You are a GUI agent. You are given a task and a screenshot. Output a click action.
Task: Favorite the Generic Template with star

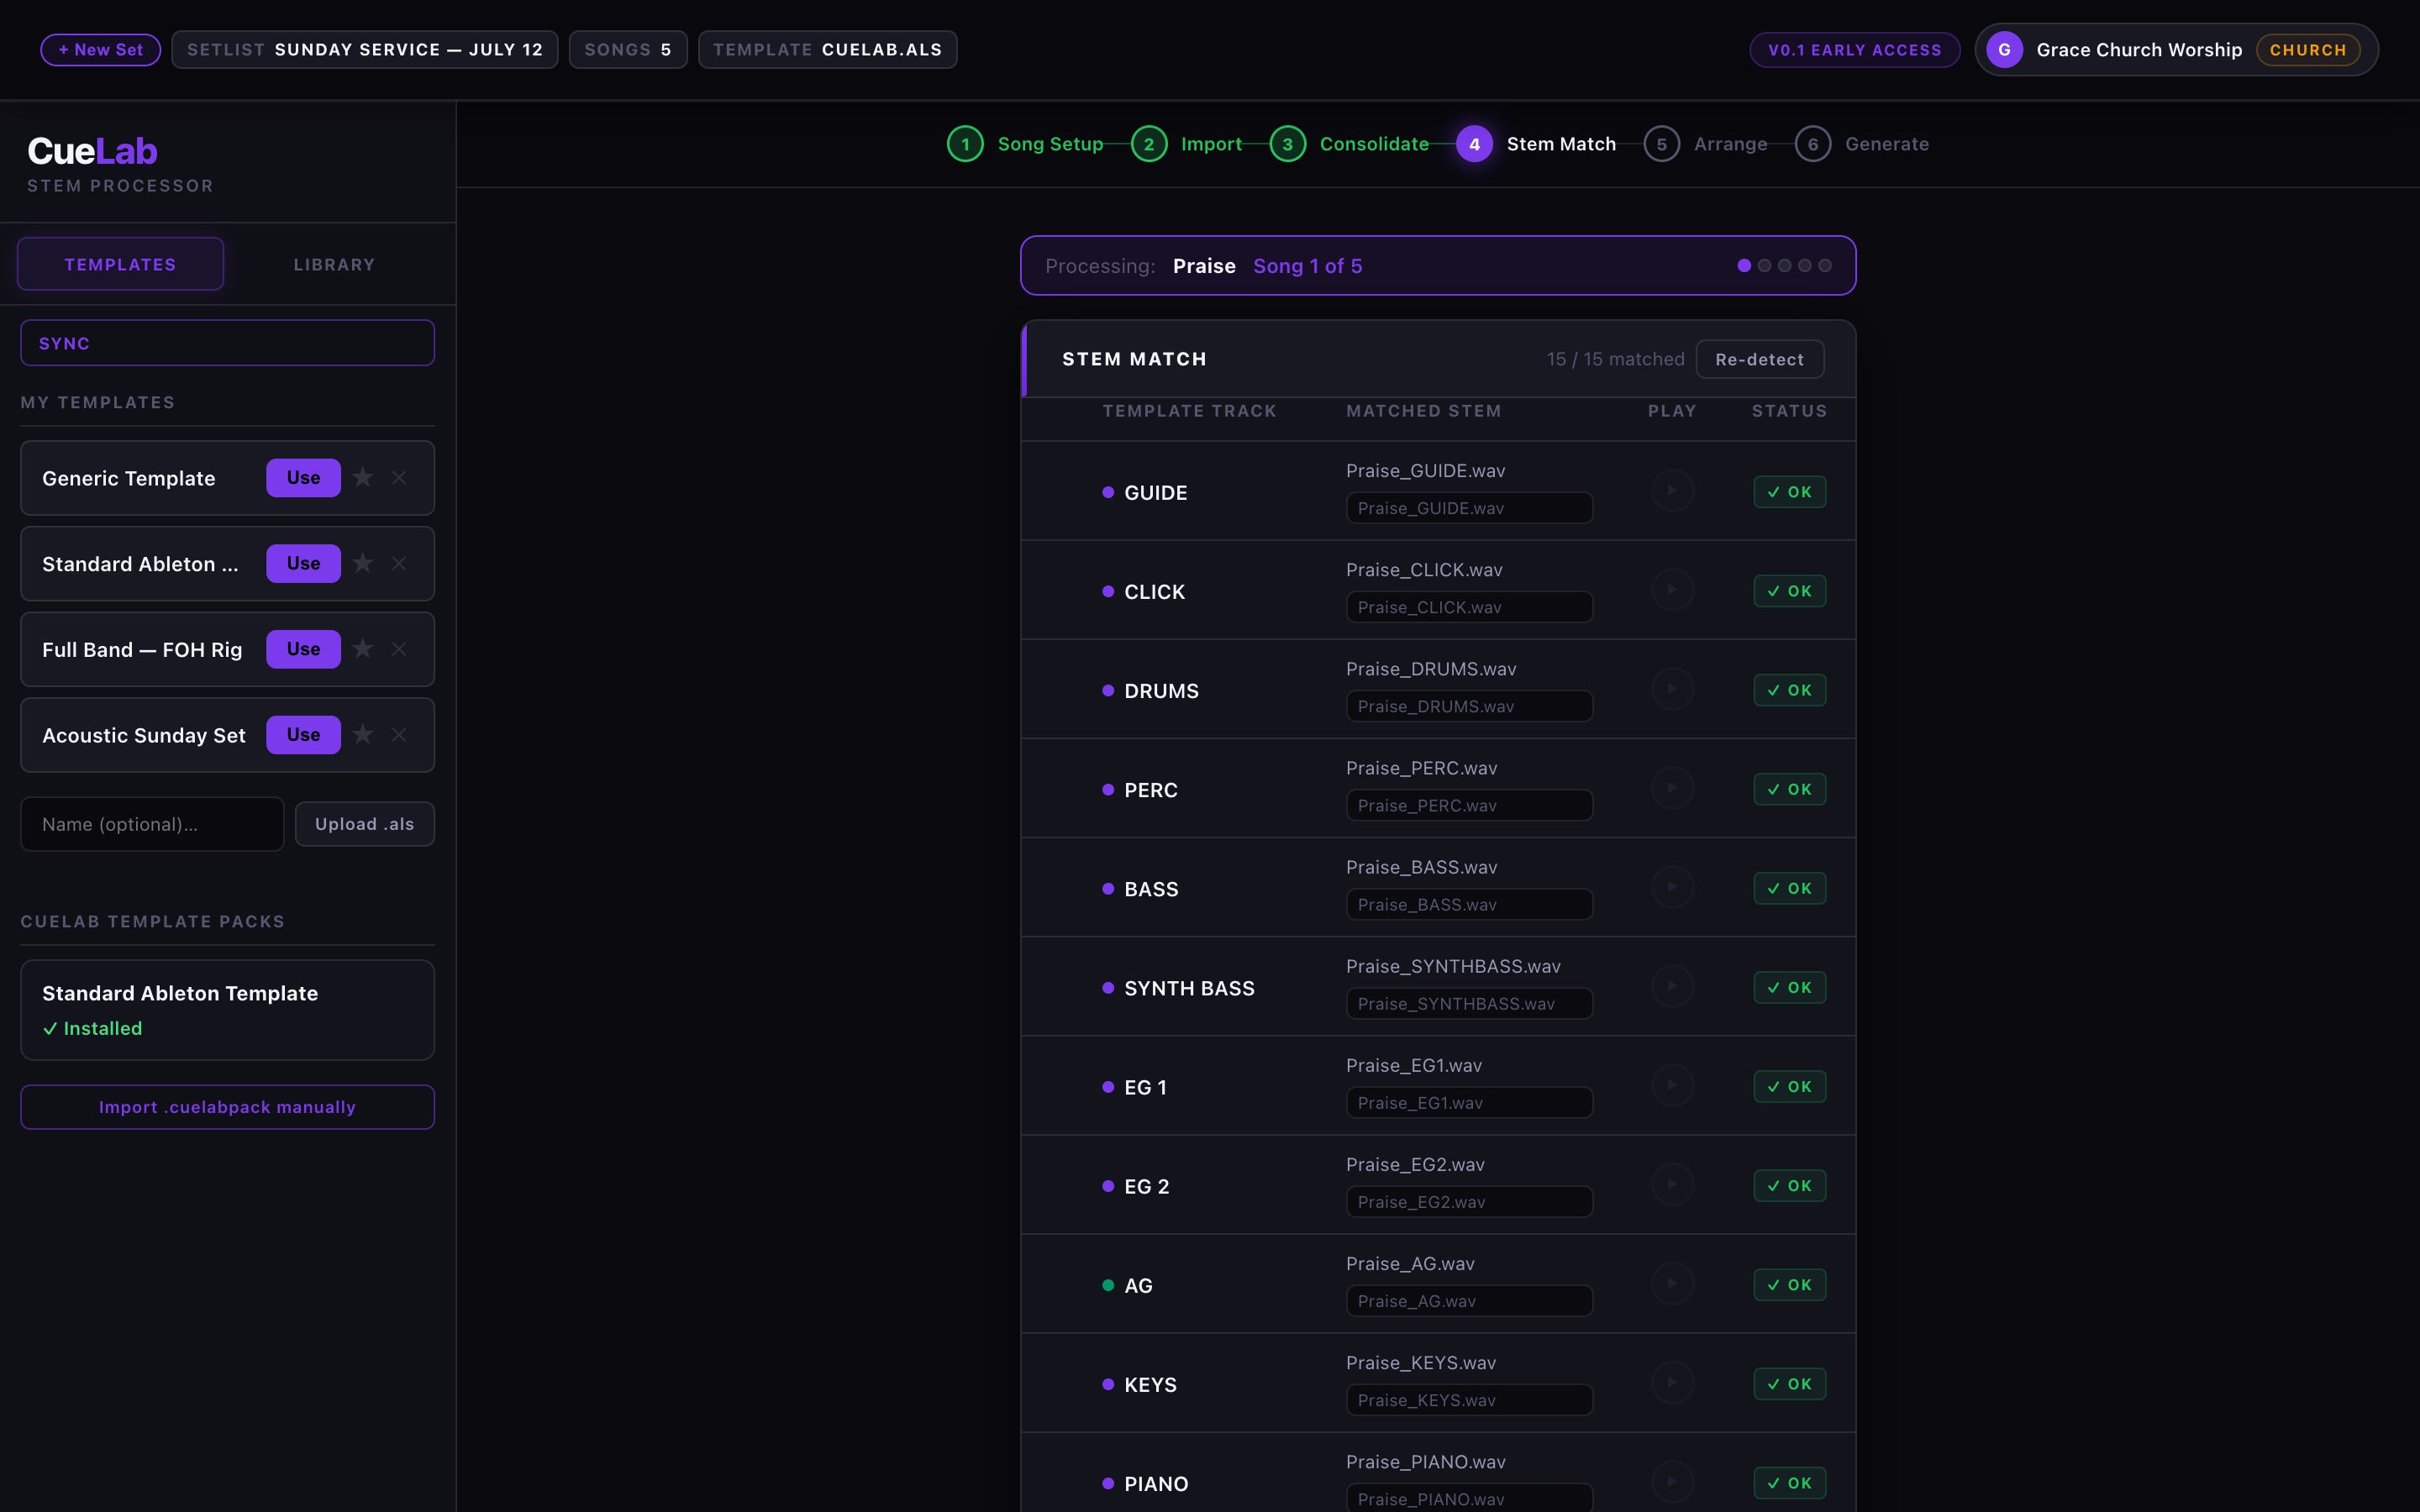click(x=363, y=478)
